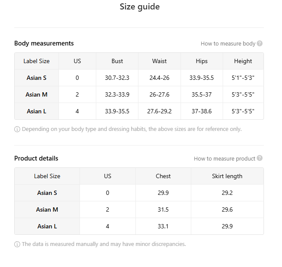Screen dimensions: 282x267
Task: Click the info icon before the manual measurement note
Action: [x=17, y=244]
